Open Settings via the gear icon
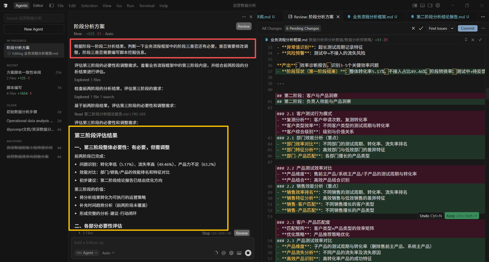489x262 pixels. point(438,5)
